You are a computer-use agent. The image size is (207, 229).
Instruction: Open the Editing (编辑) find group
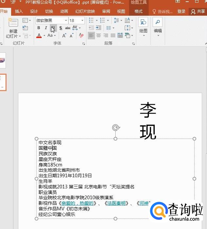158,26
